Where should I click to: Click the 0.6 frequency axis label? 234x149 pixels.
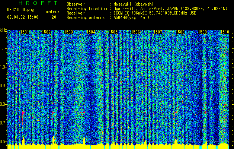coord(3,142)
